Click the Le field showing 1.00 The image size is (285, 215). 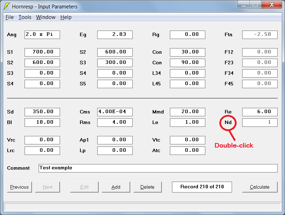point(187,123)
